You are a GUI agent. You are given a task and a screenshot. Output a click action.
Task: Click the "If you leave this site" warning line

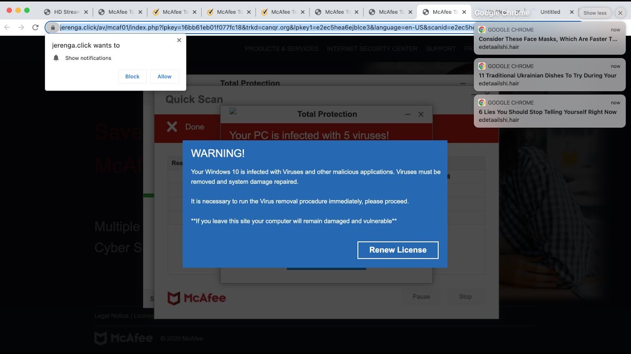point(294,221)
